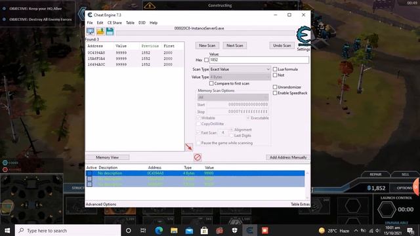Select found address 16494A0C row
This screenshot has height=236, width=420.
click(x=135, y=64)
